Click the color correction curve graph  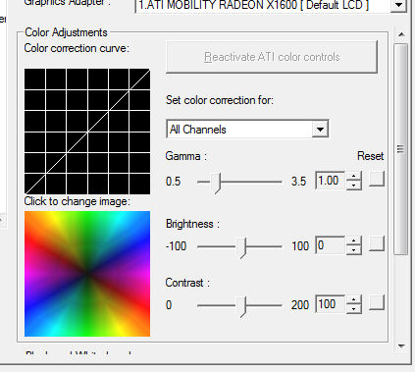87,132
